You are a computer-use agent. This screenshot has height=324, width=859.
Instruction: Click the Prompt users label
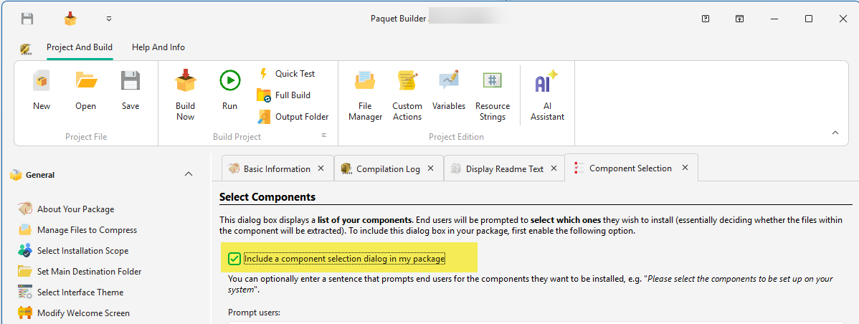click(x=255, y=313)
